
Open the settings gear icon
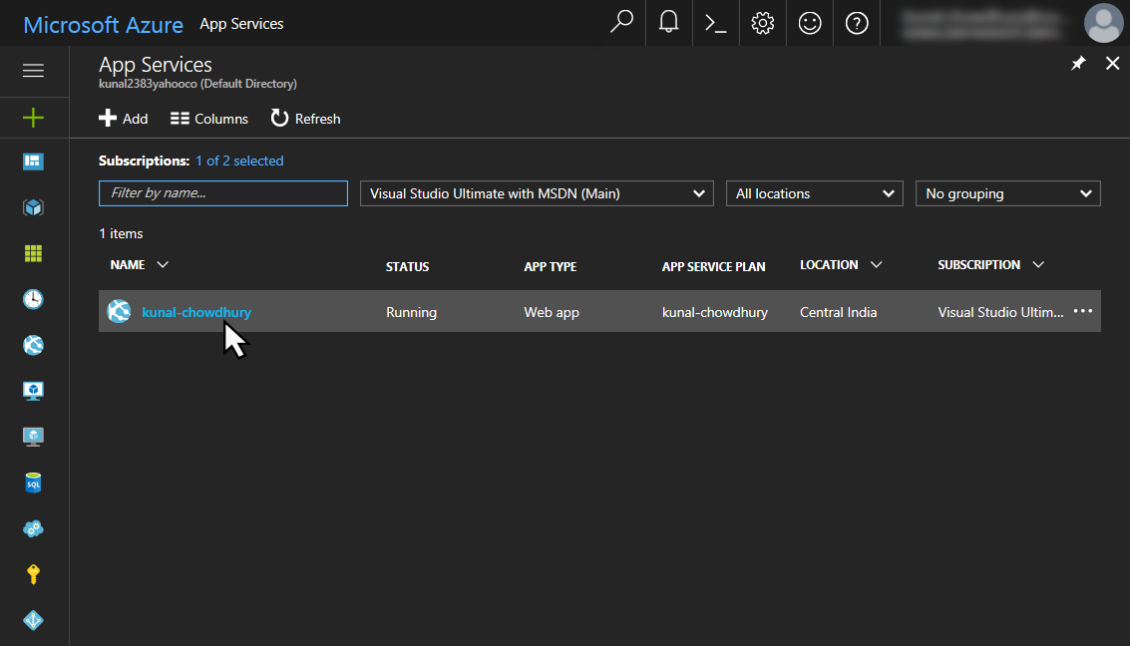tap(762, 23)
